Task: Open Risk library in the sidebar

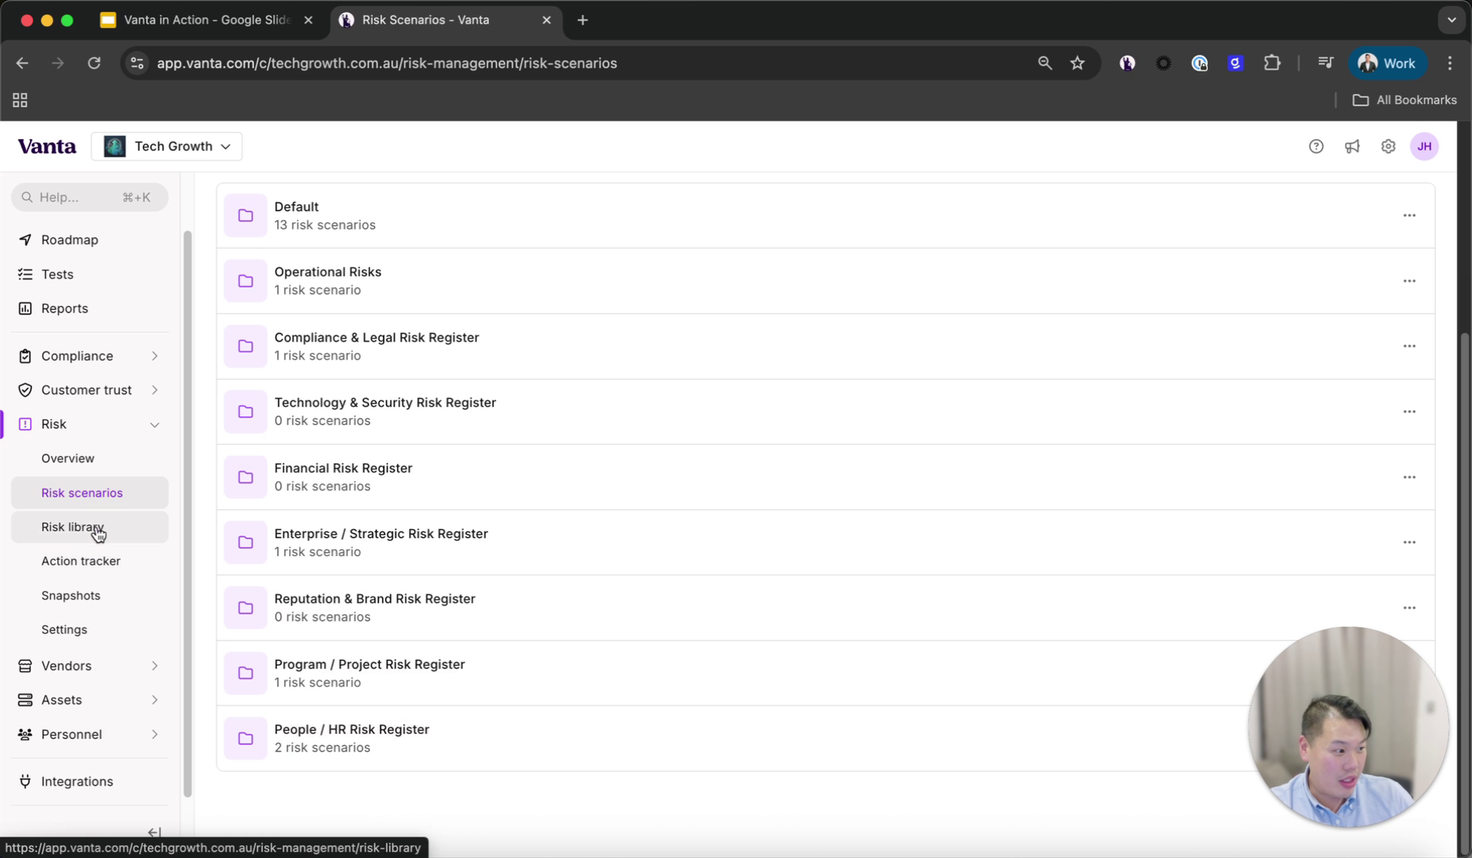Action: [73, 527]
